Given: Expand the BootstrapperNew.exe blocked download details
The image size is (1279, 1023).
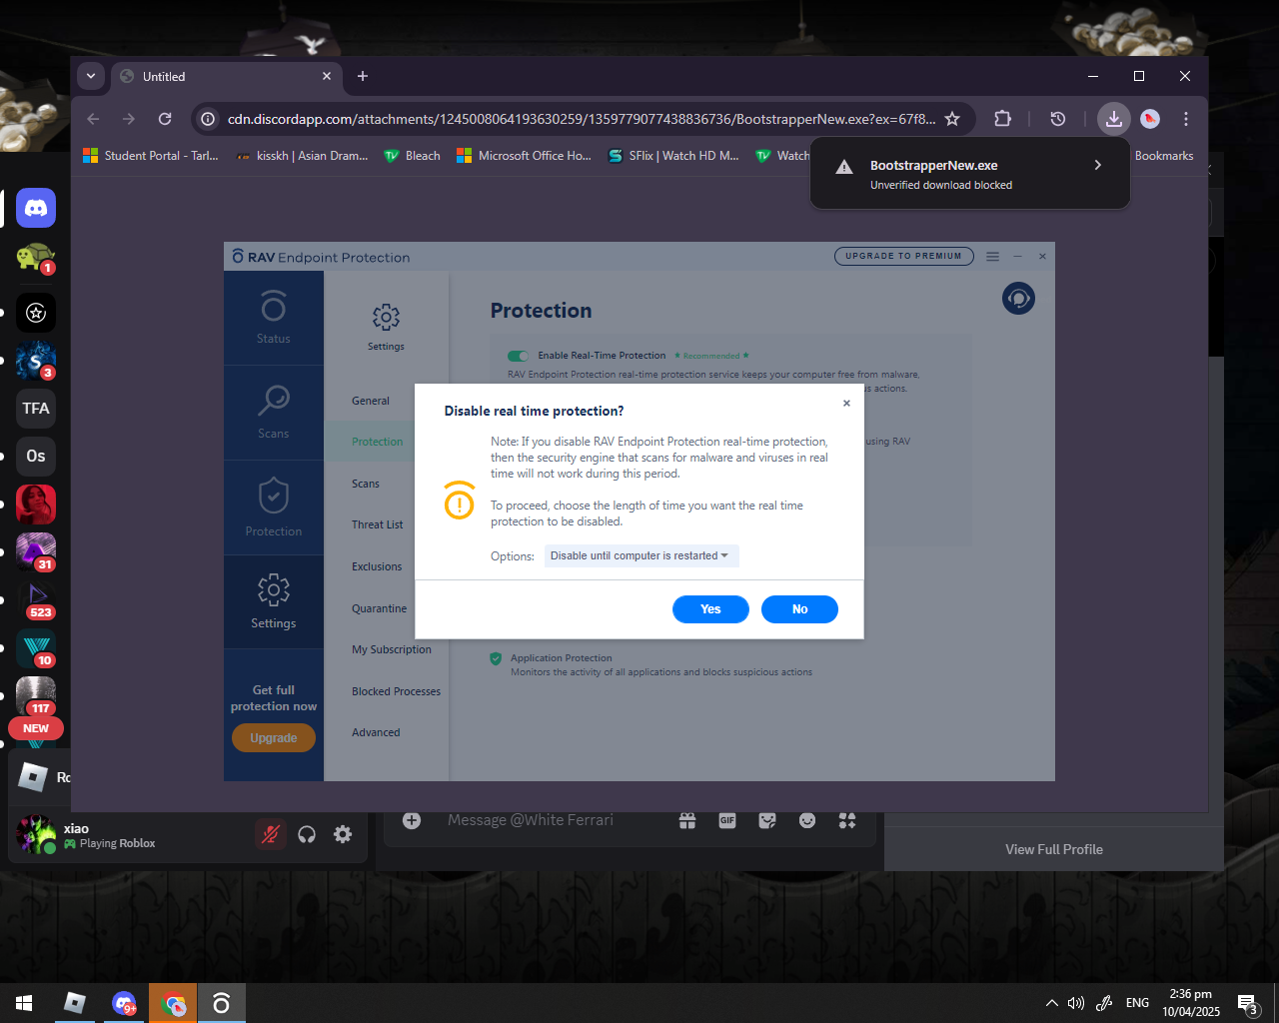Looking at the screenshot, I should 1097,165.
